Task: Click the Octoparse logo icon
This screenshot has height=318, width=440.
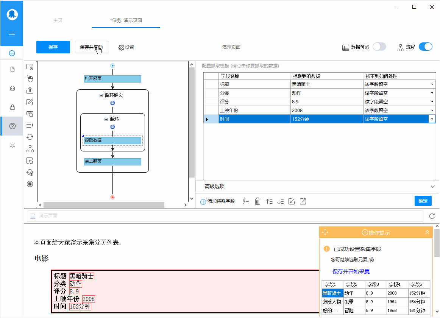Action: [x=12, y=14]
